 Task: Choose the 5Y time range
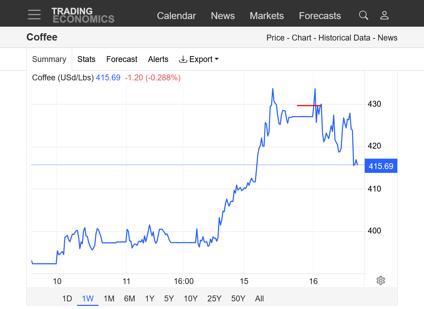[169, 298]
